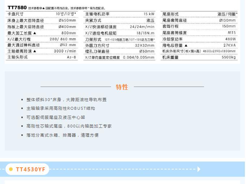Click the label 主轴头形式

(x=17, y=57)
